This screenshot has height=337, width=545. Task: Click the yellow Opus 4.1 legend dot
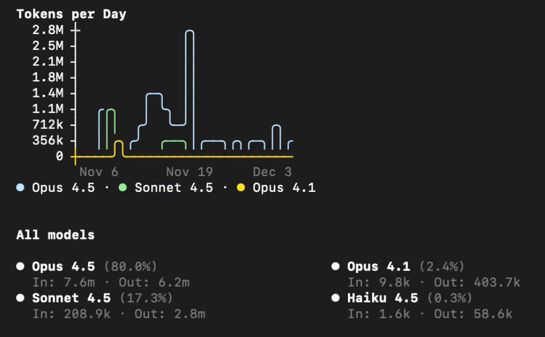[241, 188]
